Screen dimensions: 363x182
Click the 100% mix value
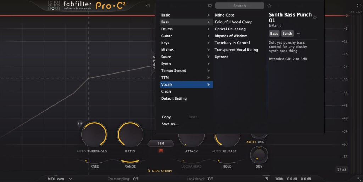tap(279, 179)
